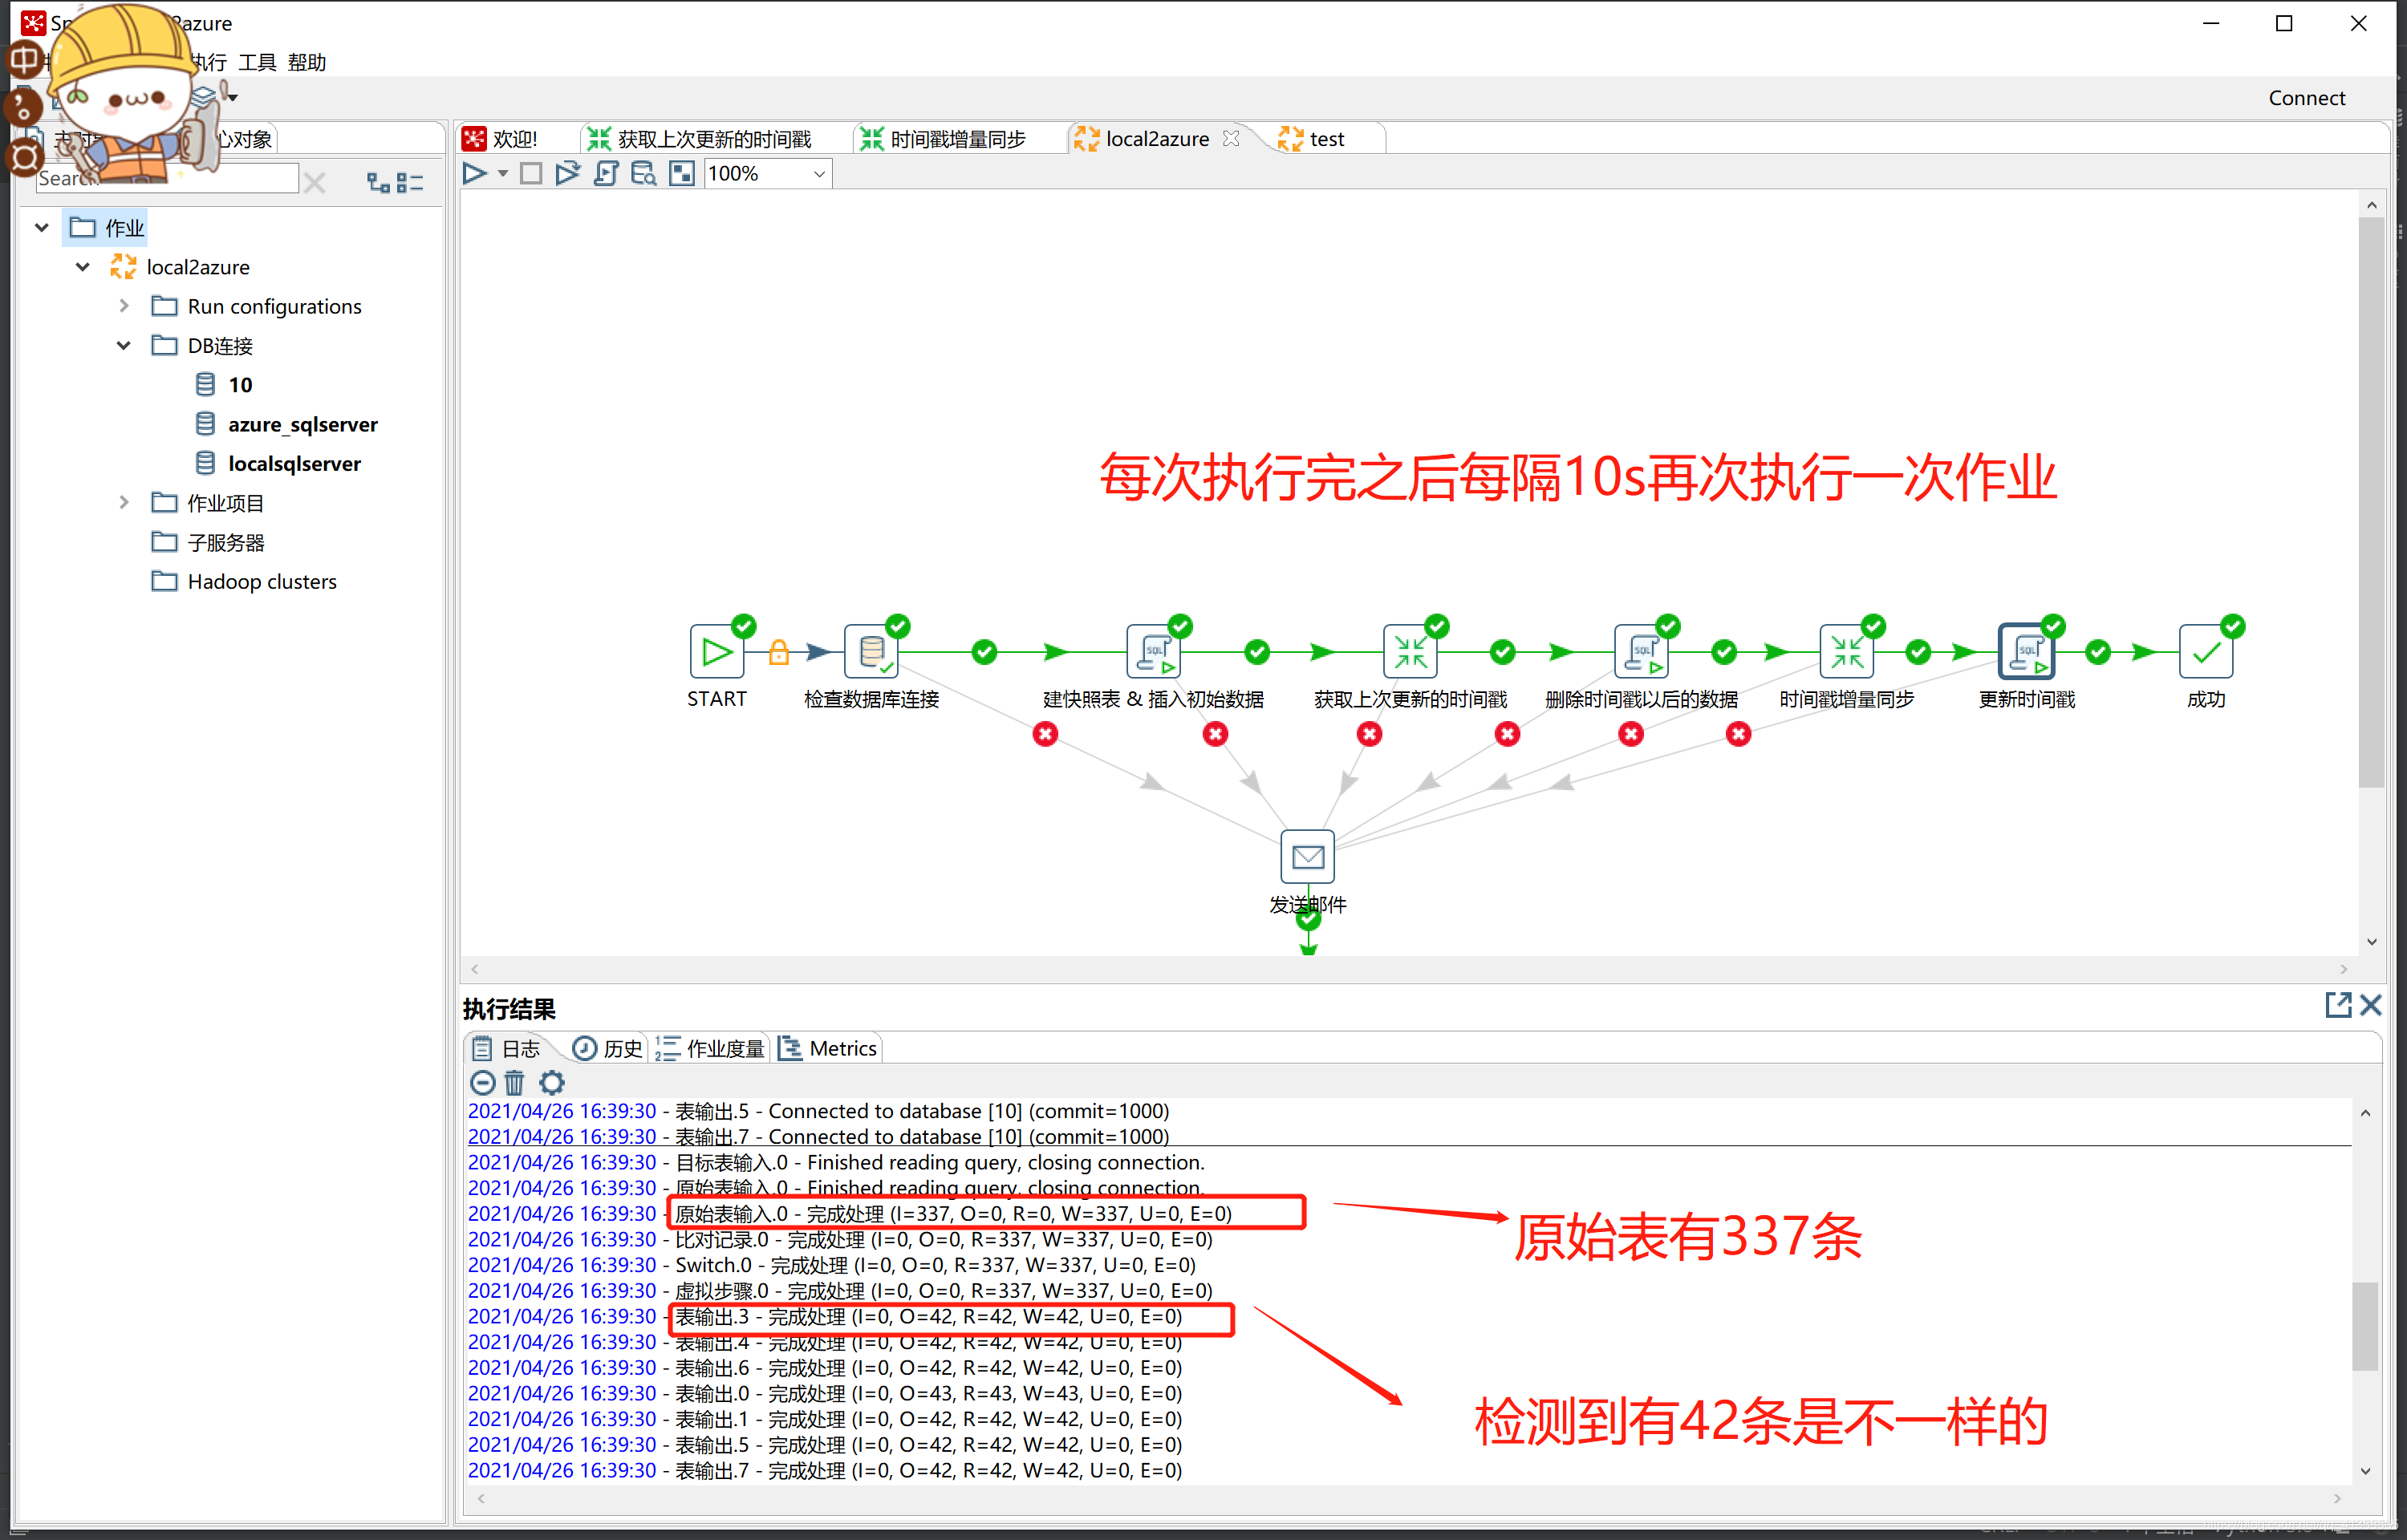Collapse the DB连接 folder

[x=124, y=346]
